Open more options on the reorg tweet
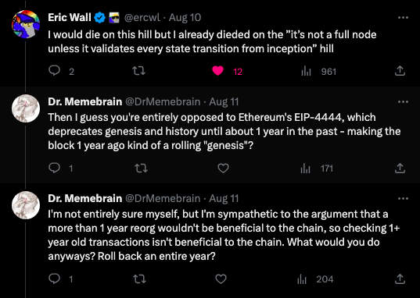Image resolution: width=420 pixels, height=298 pixels. (x=403, y=199)
